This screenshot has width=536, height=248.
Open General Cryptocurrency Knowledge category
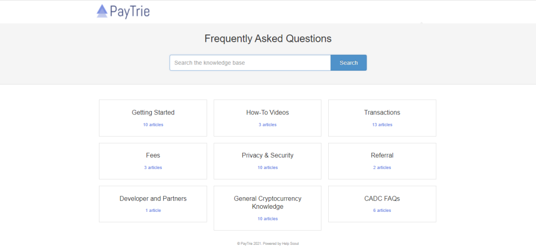click(x=267, y=208)
